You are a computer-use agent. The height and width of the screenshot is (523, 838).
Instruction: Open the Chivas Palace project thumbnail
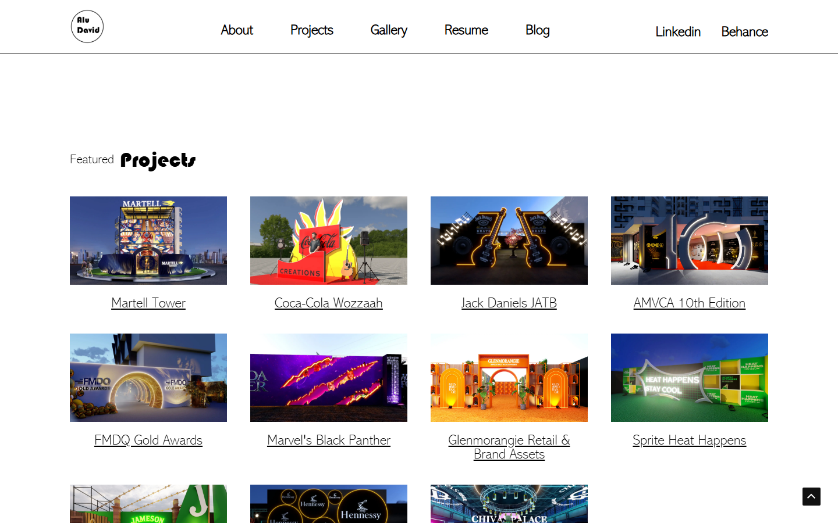(509, 504)
